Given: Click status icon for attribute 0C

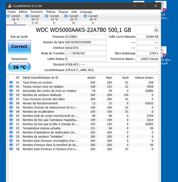Looking at the screenshot, I should point(11,116).
